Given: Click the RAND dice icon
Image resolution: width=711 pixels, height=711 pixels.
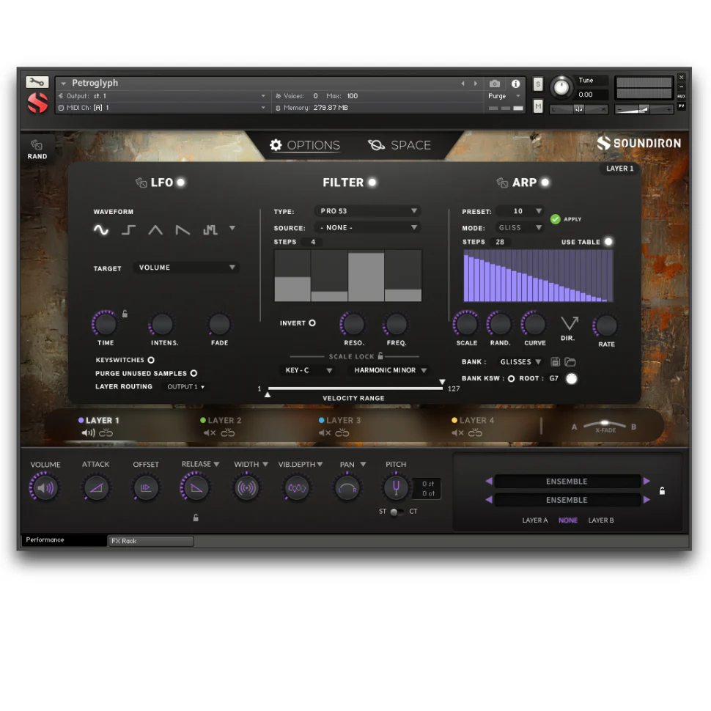Looking at the screenshot, I should click(x=37, y=146).
